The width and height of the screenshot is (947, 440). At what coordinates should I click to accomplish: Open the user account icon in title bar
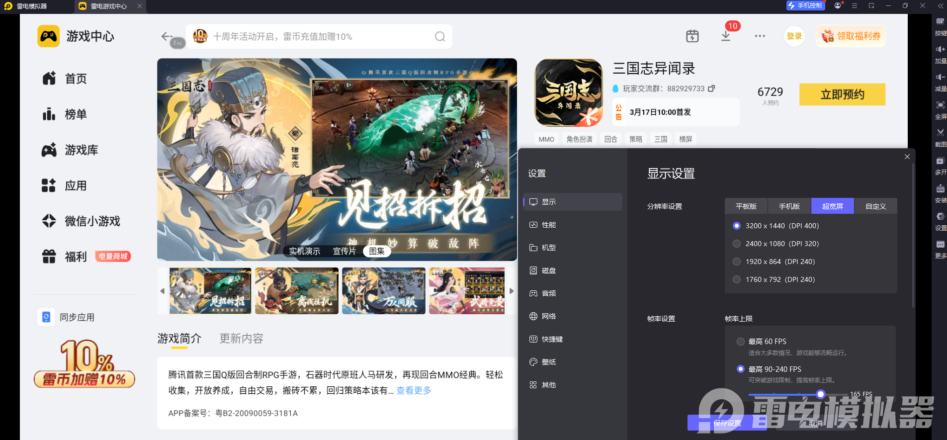pos(838,5)
